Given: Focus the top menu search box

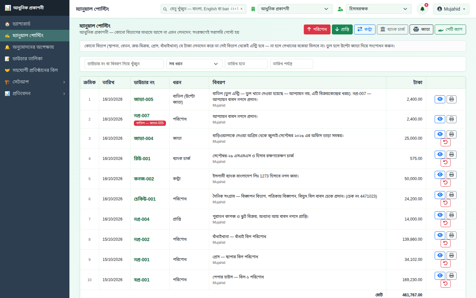Looking at the screenshot, I should pos(203,9).
